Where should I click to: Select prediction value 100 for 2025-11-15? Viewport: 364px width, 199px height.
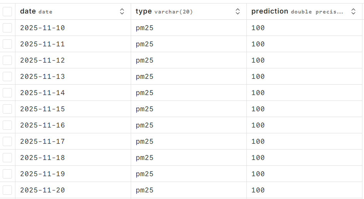click(258, 109)
